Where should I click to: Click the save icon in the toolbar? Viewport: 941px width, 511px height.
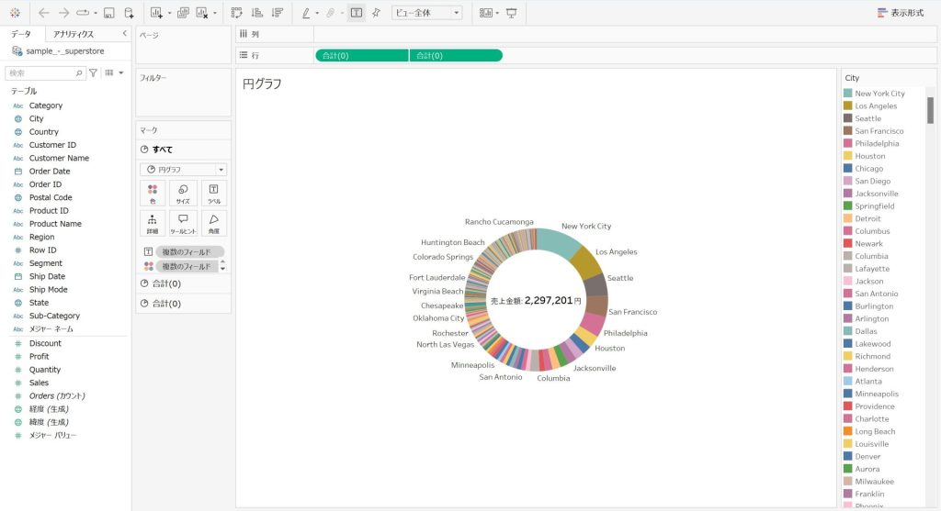108,13
